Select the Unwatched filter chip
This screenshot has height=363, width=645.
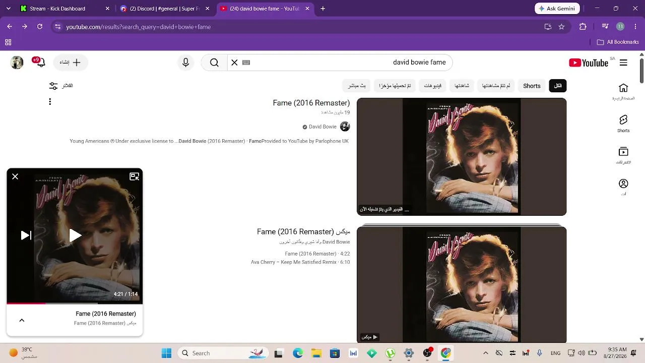click(496, 86)
